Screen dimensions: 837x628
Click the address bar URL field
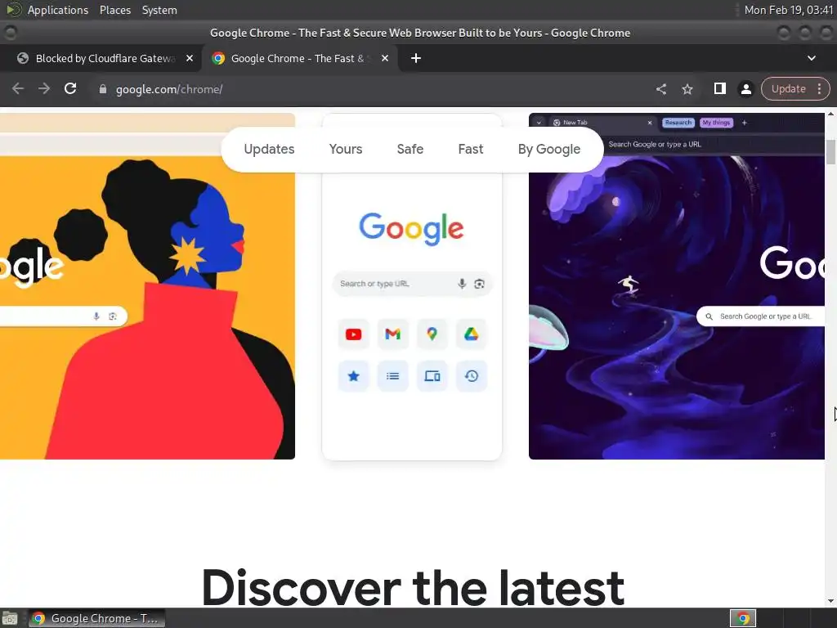point(374,89)
